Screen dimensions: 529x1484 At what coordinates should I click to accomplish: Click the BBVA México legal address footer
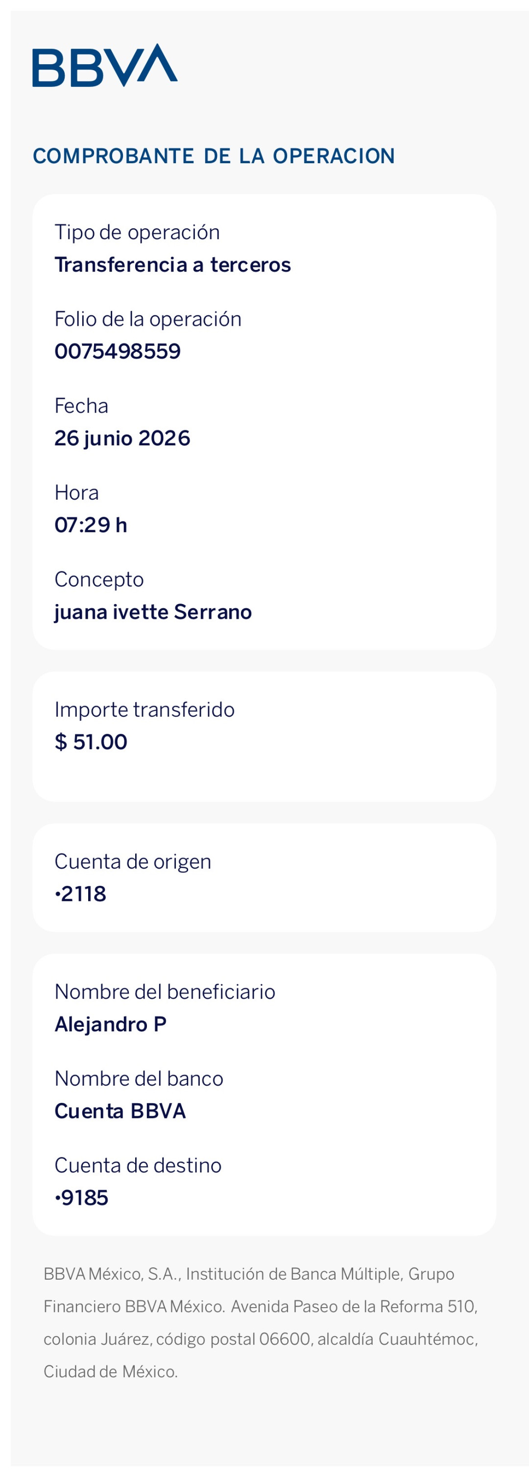click(x=261, y=1323)
